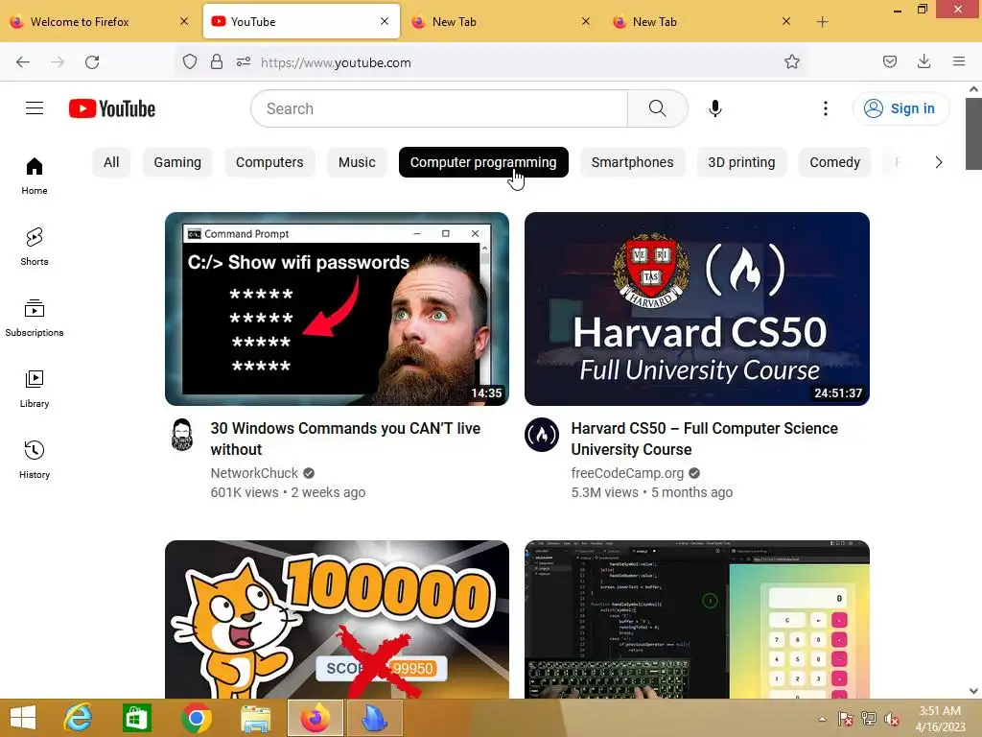Switch to Welcome to Firefox tab

click(x=100, y=22)
